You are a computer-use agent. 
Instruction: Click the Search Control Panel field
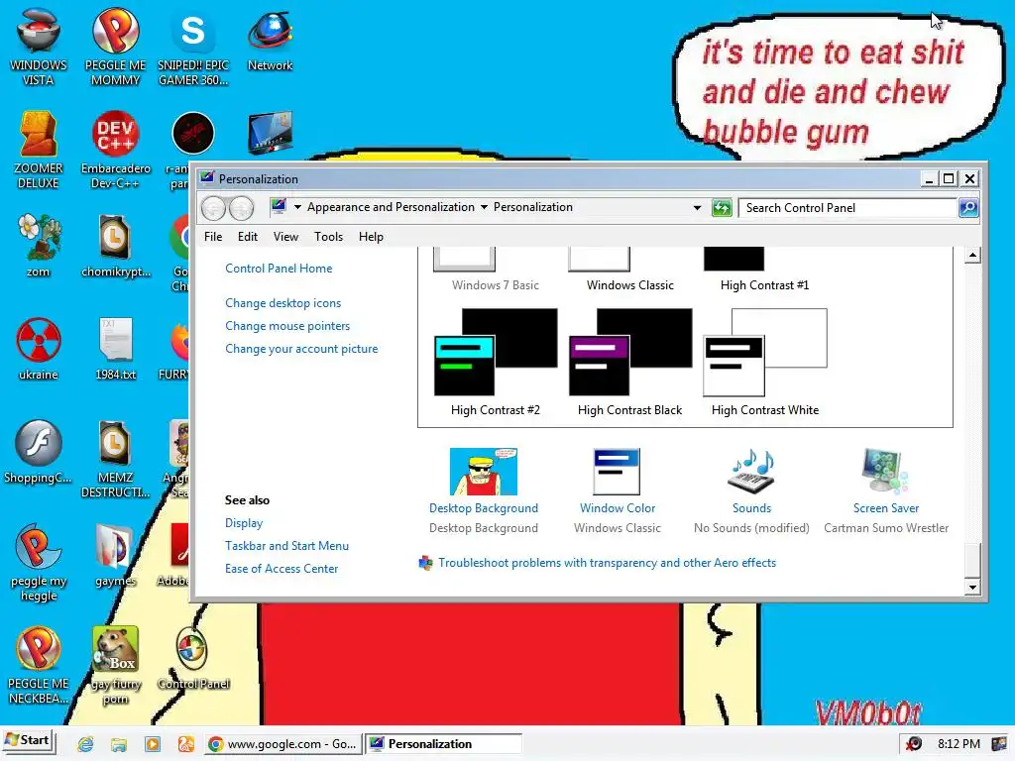click(847, 208)
